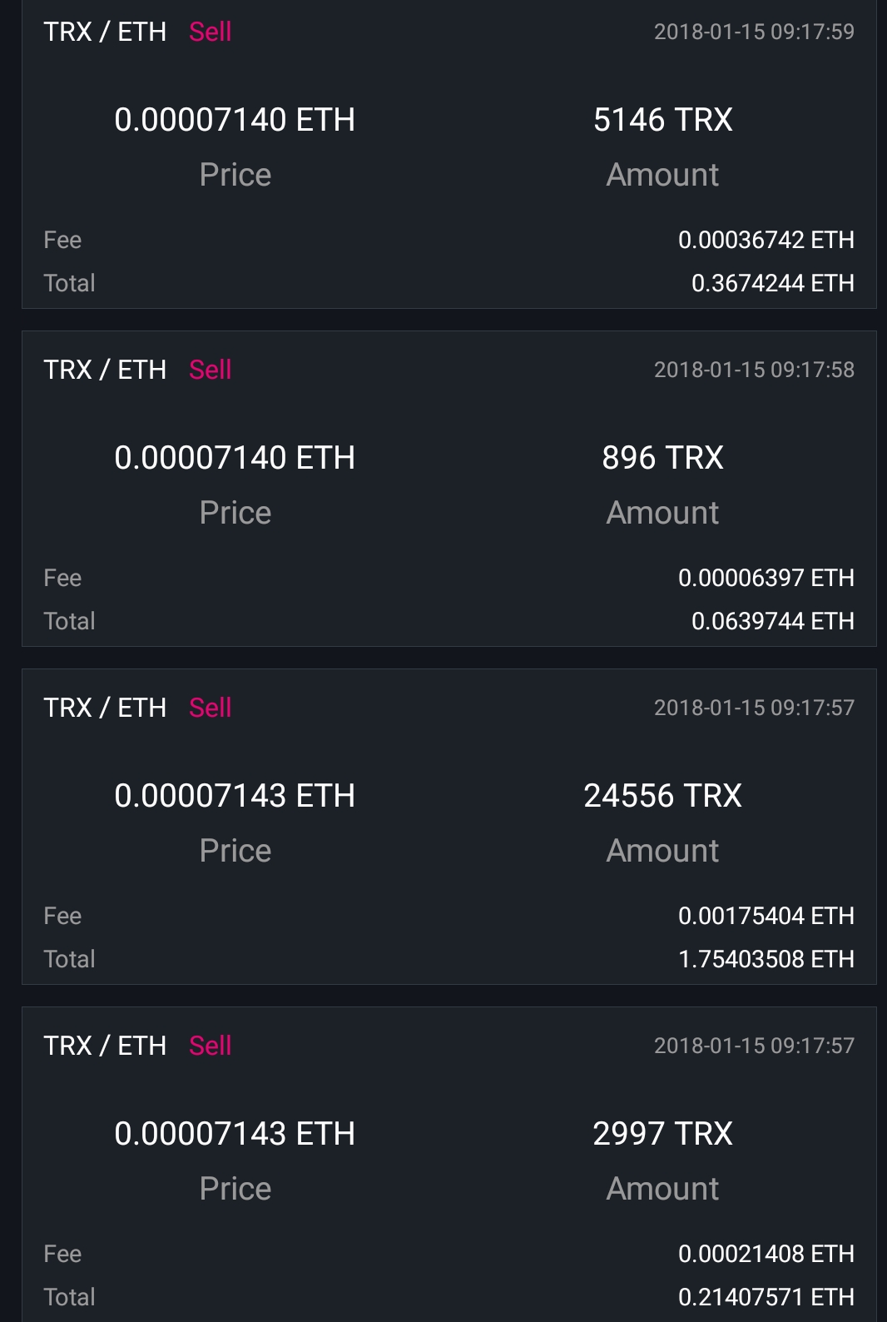887x1322 pixels.
Task: Tap the Sell label in 09:17:59 trade
Action: pyautogui.click(x=210, y=32)
